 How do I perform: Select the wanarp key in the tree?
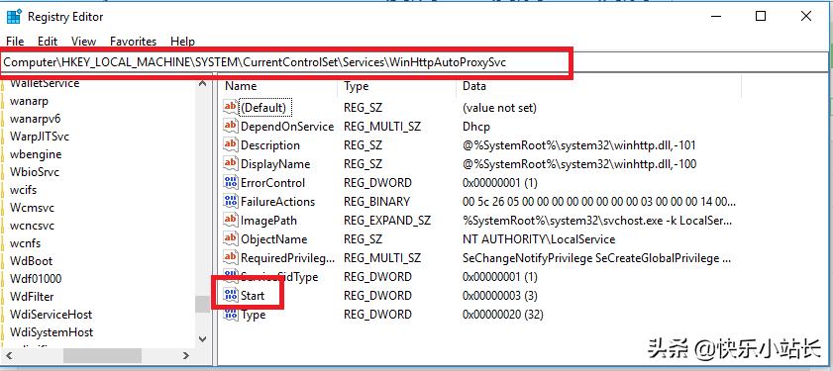[x=29, y=101]
